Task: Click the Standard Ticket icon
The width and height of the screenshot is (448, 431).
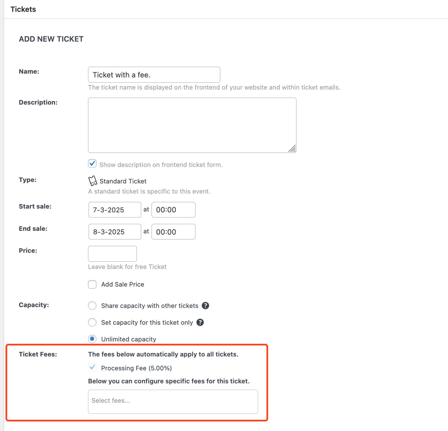Action: (92, 181)
